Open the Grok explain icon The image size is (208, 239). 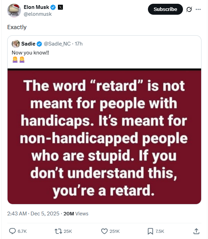(188, 9)
